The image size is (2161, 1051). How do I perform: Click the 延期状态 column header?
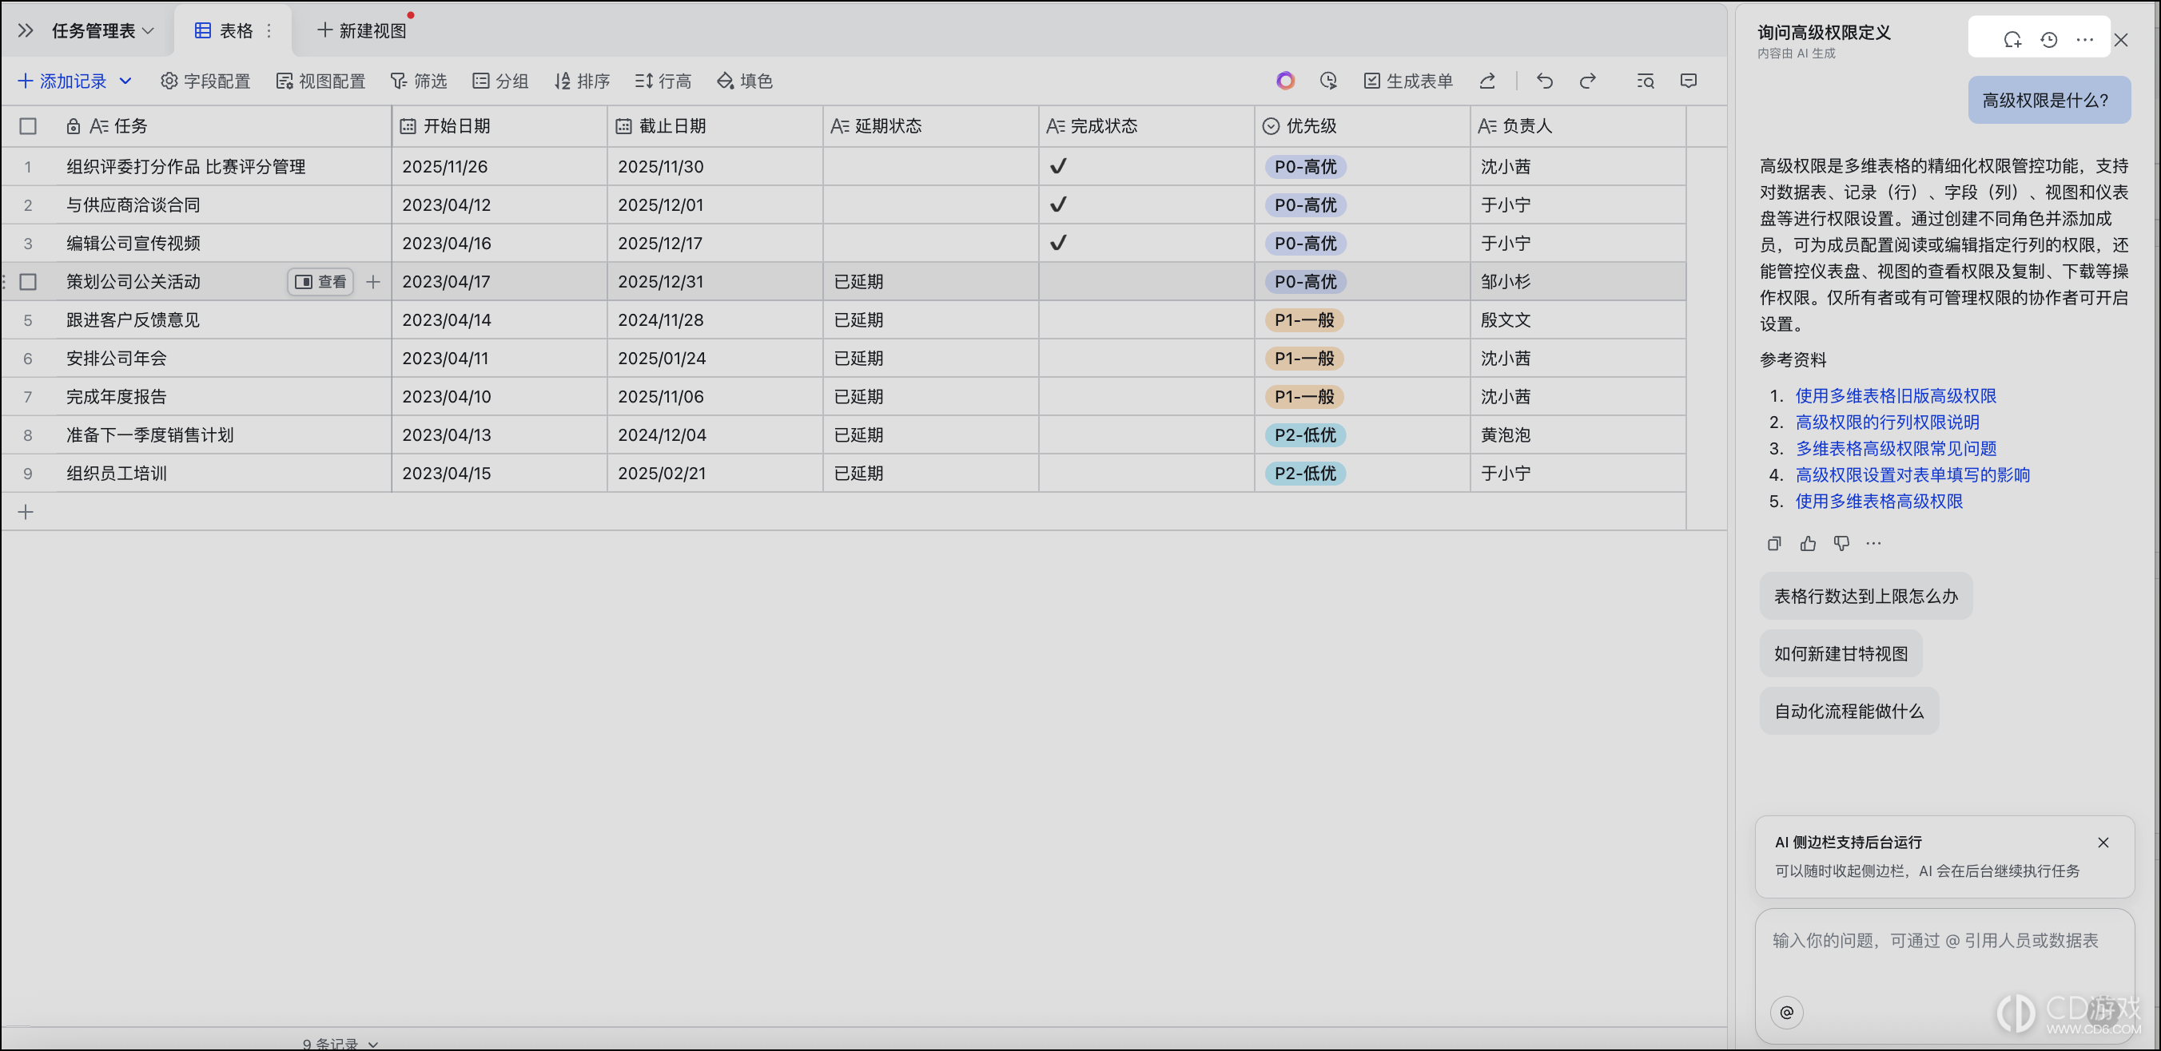(930, 126)
